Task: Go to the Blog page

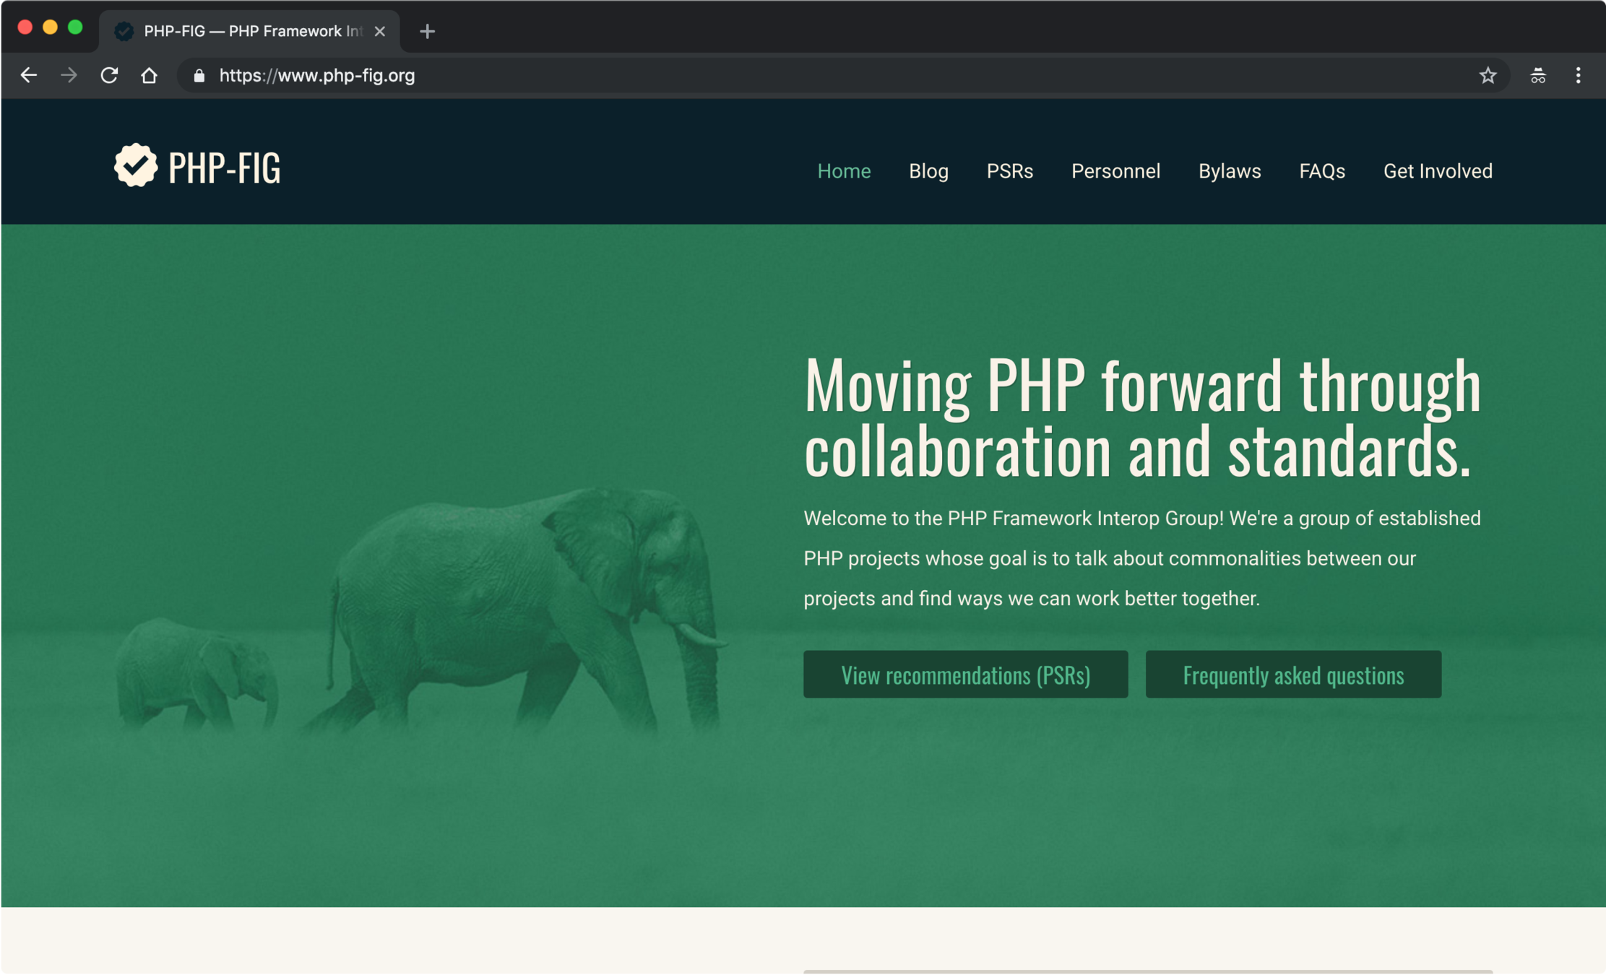Action: 928,171
